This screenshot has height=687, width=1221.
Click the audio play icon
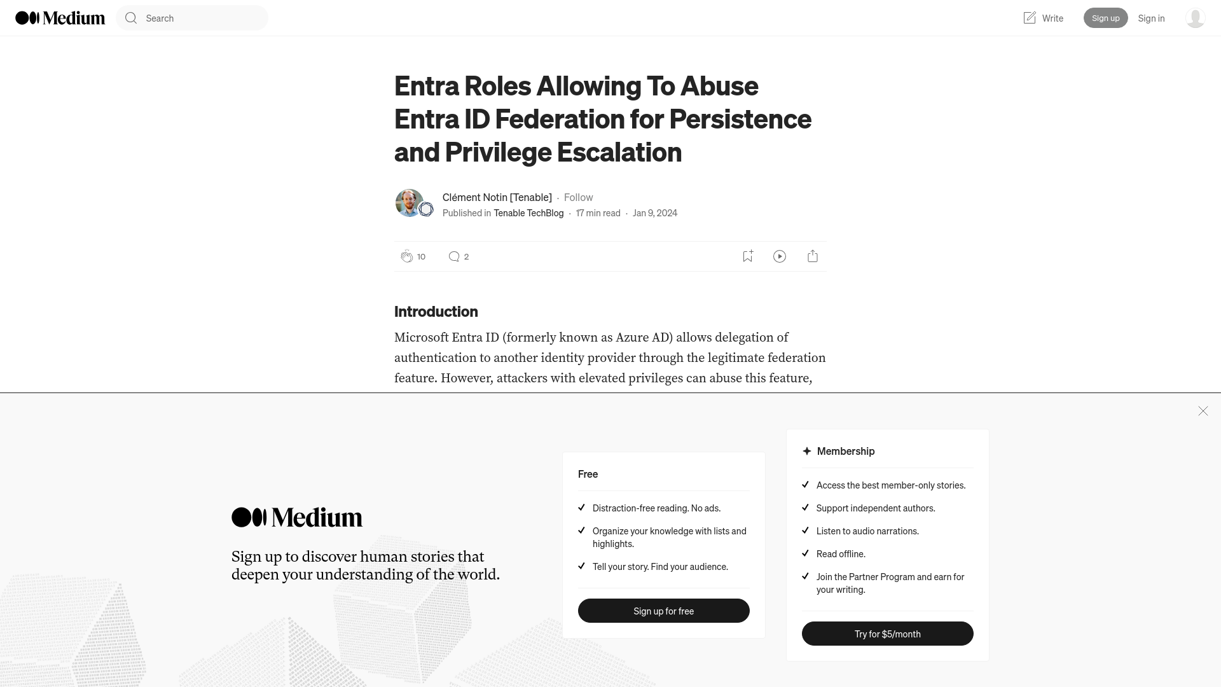point(779,256)
